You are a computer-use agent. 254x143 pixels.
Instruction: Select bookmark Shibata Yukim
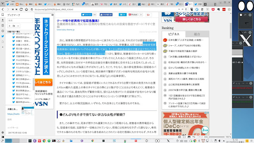point(23,98)
